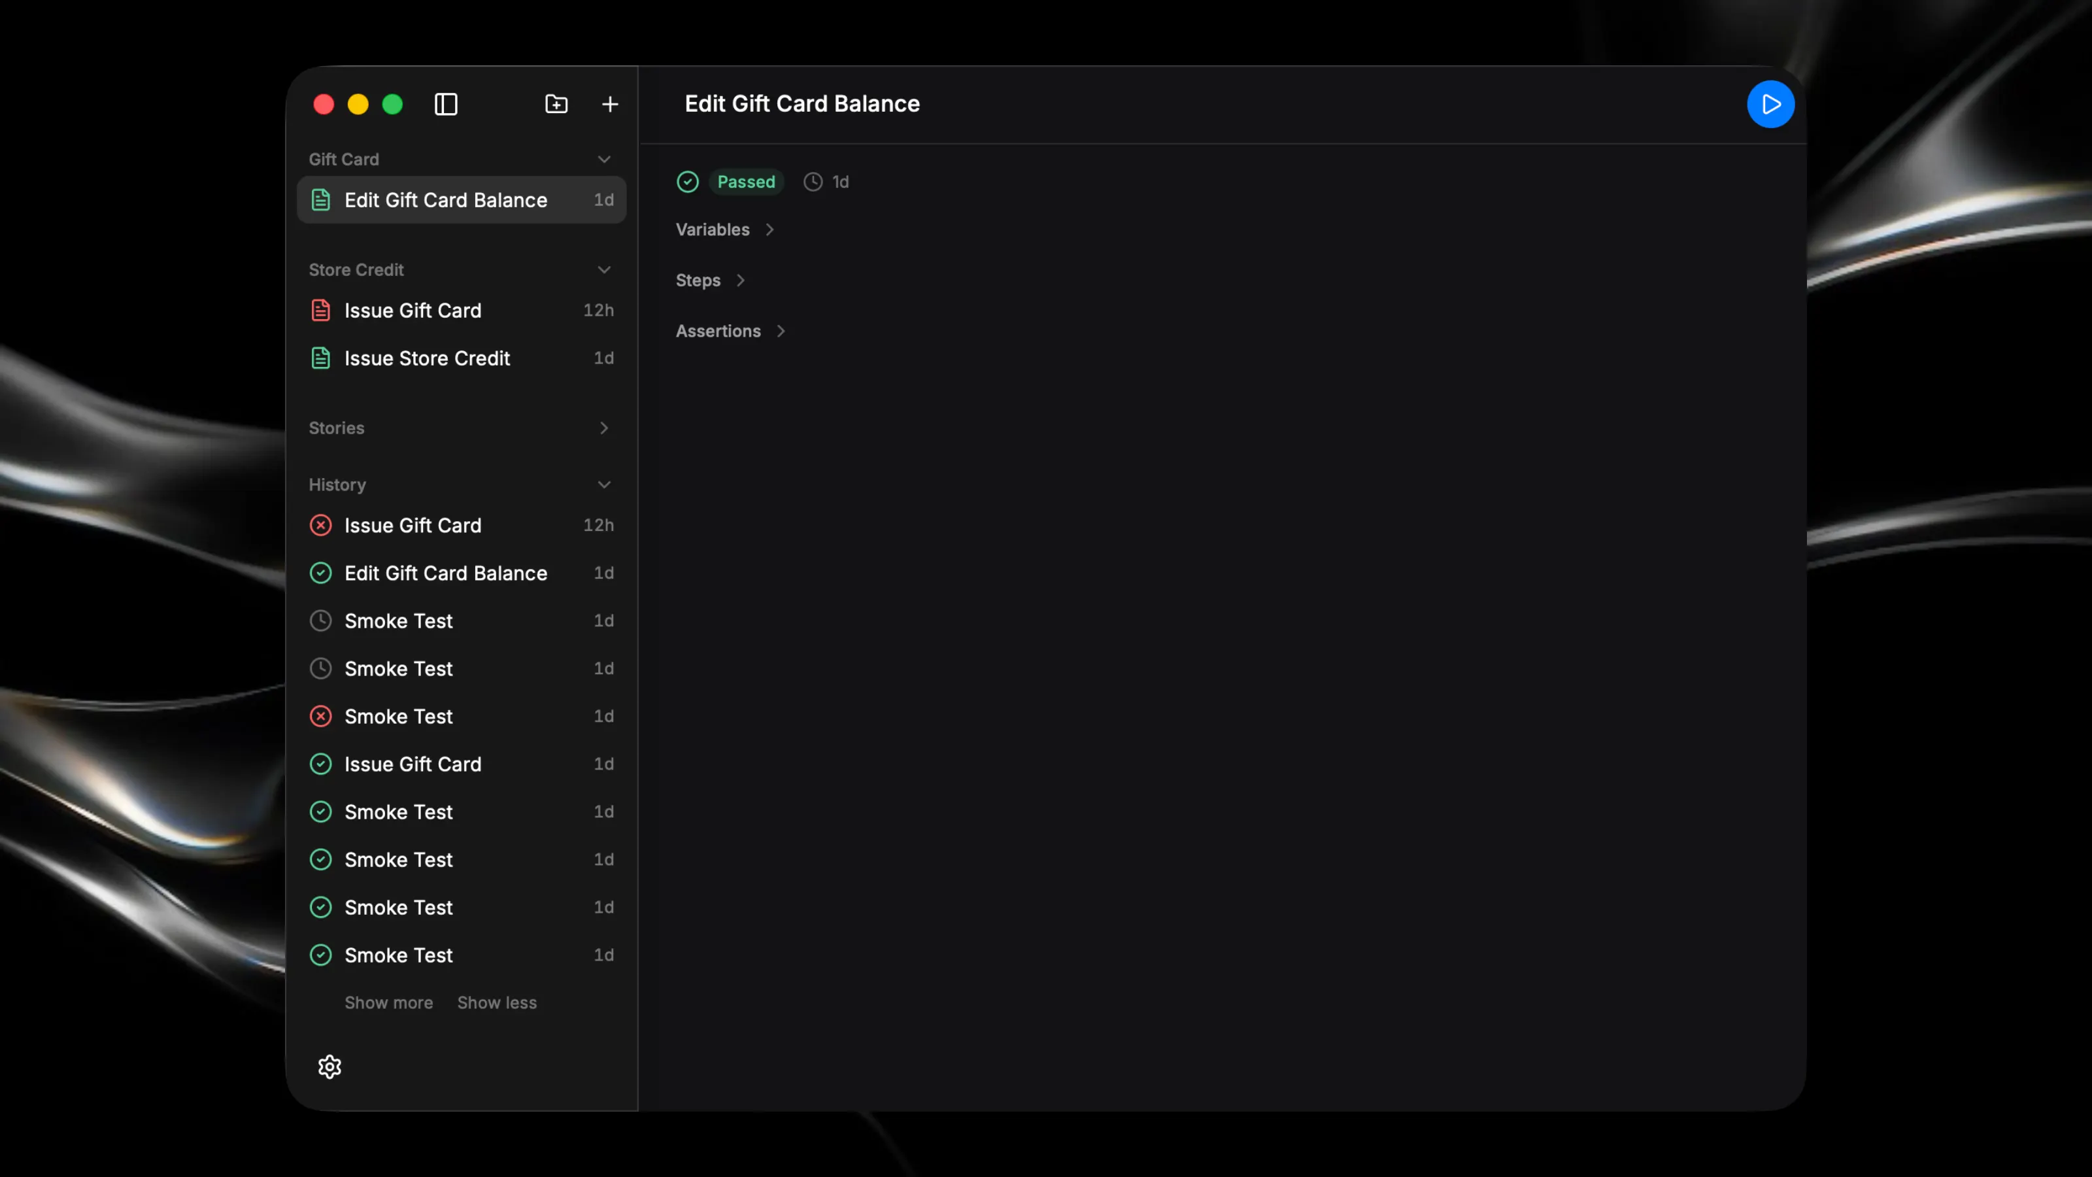
Task: Click the green document icon for Edit Gift Card Balance
Action: [x=321, y=200]
